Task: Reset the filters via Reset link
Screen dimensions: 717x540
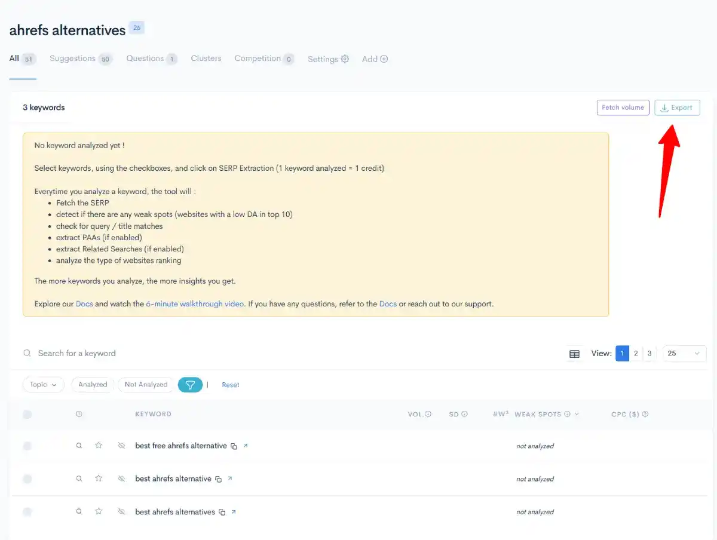Action: tap(231, 385)
